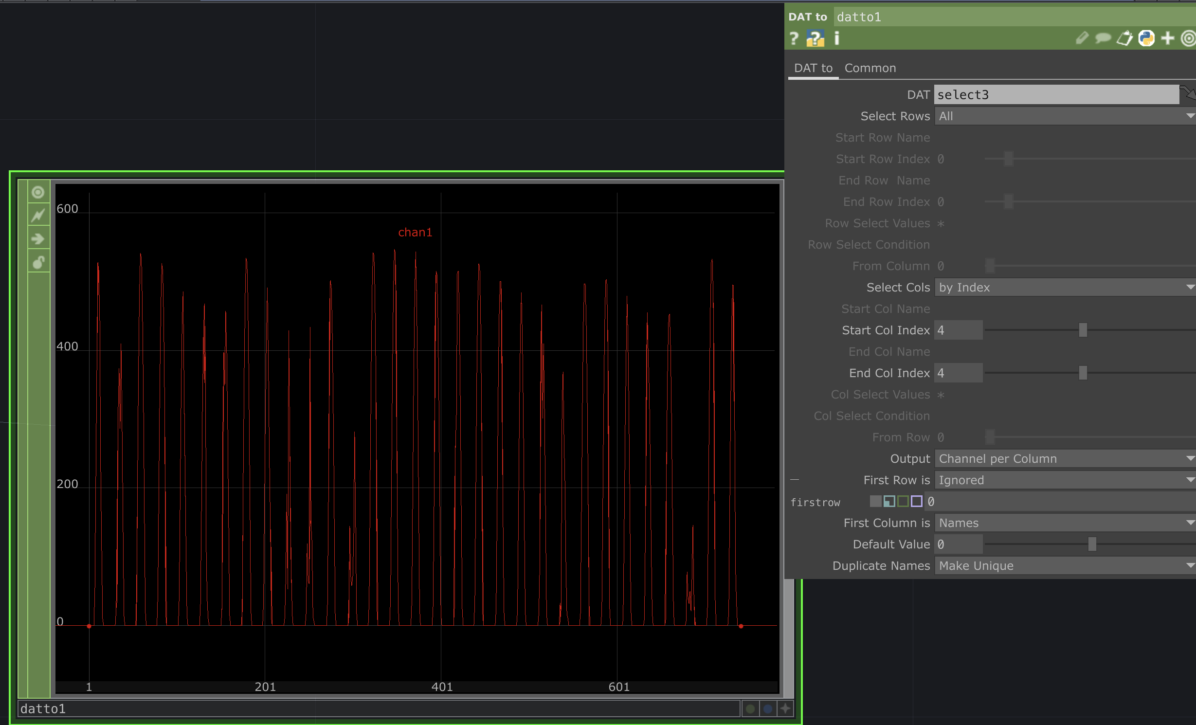Collapse the First Row is parameter
The image size is (1196, 725).
pyautogui.click(x=795, y=480)
